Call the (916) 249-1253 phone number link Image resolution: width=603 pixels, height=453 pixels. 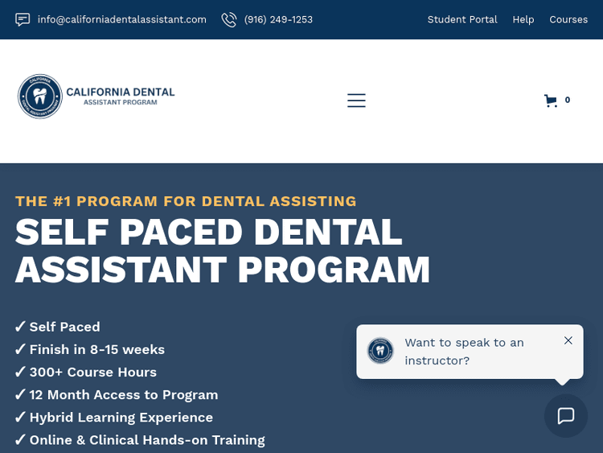278,19
